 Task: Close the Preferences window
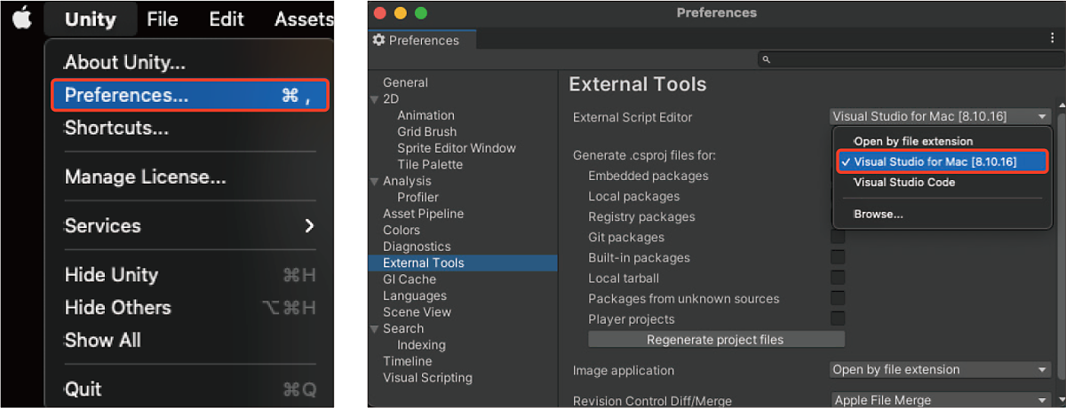(382, 13)
